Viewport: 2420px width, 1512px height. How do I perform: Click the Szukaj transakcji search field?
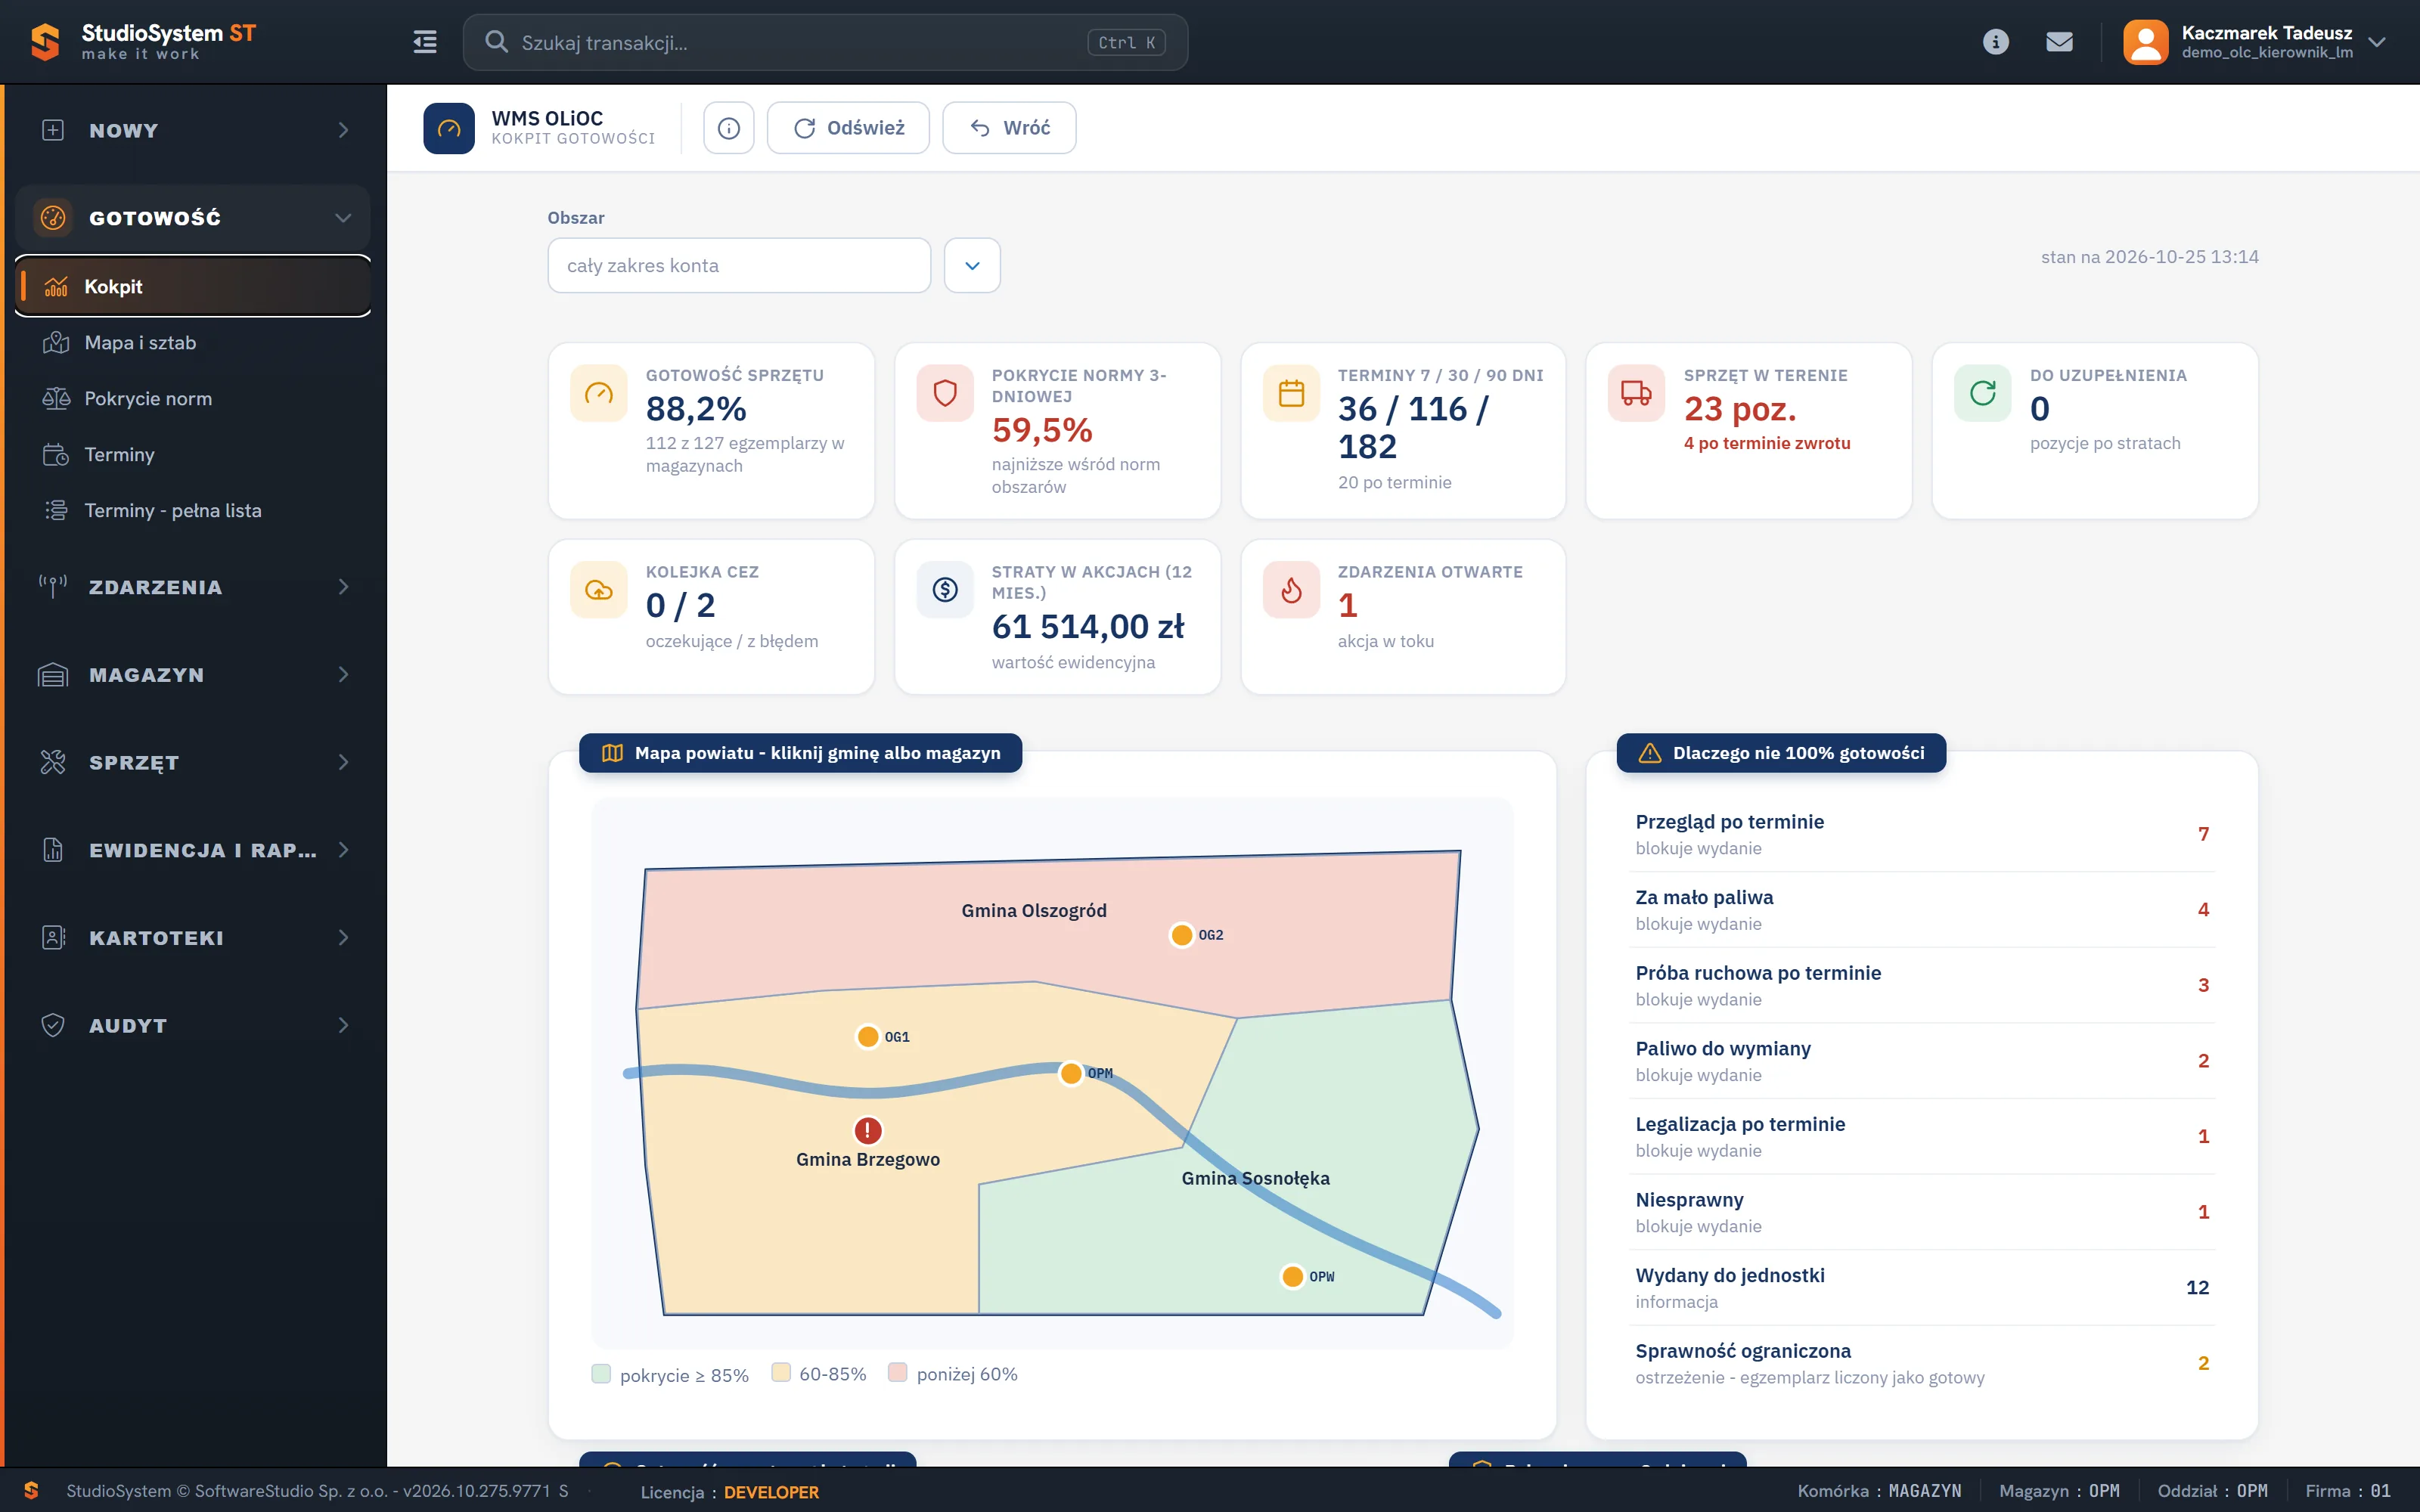coord(825,42)
